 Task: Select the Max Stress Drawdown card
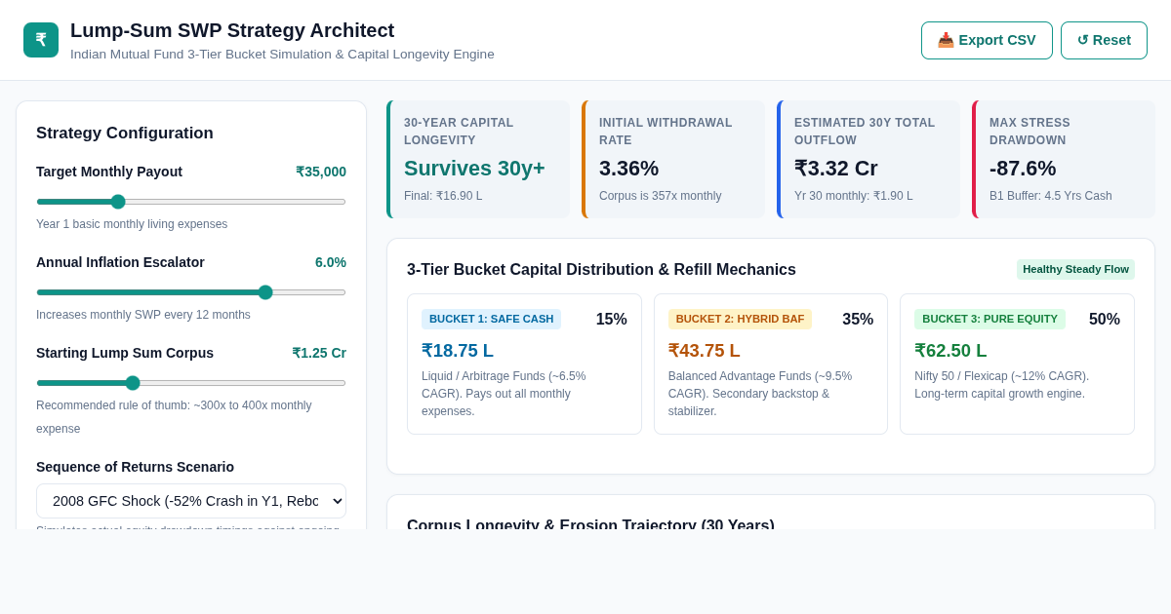point(1064,160)
